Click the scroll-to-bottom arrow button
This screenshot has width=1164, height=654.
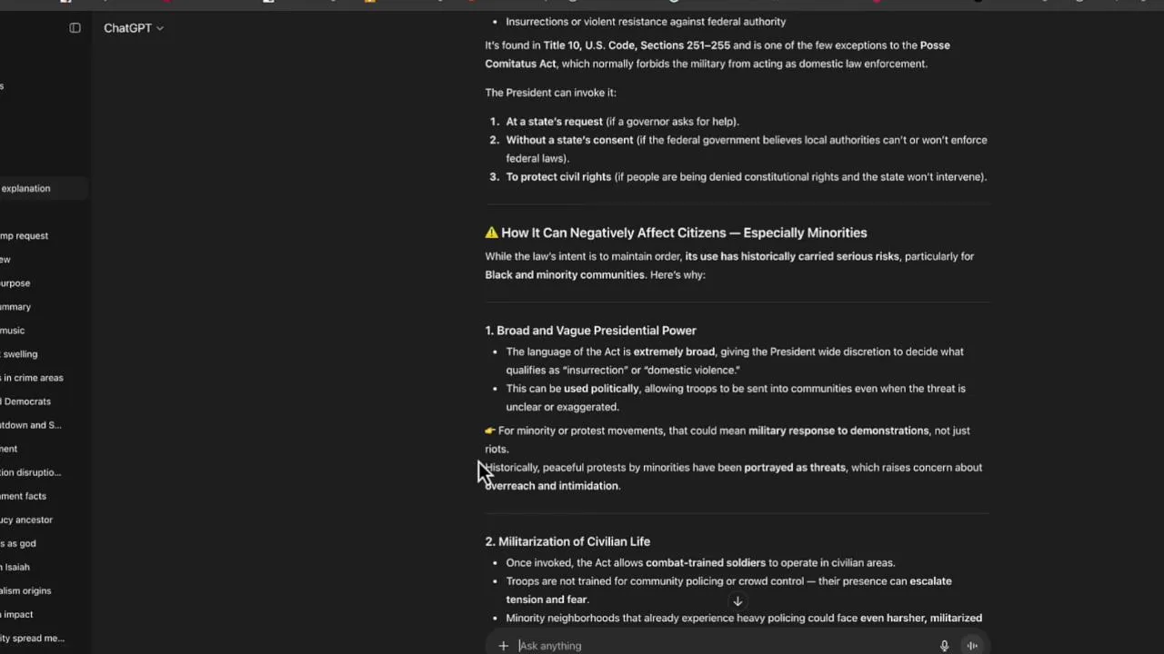pos(738,601)
